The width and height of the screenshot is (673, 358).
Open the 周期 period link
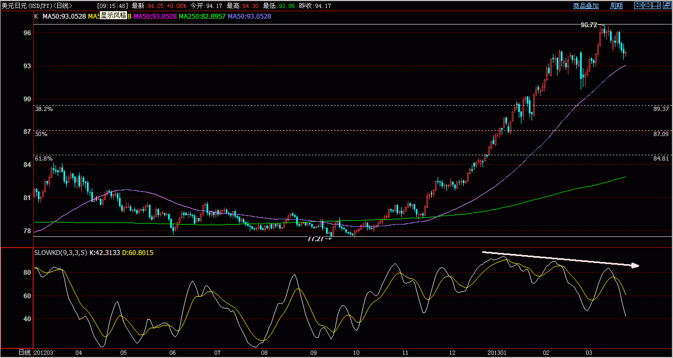[x=616, y=6]
